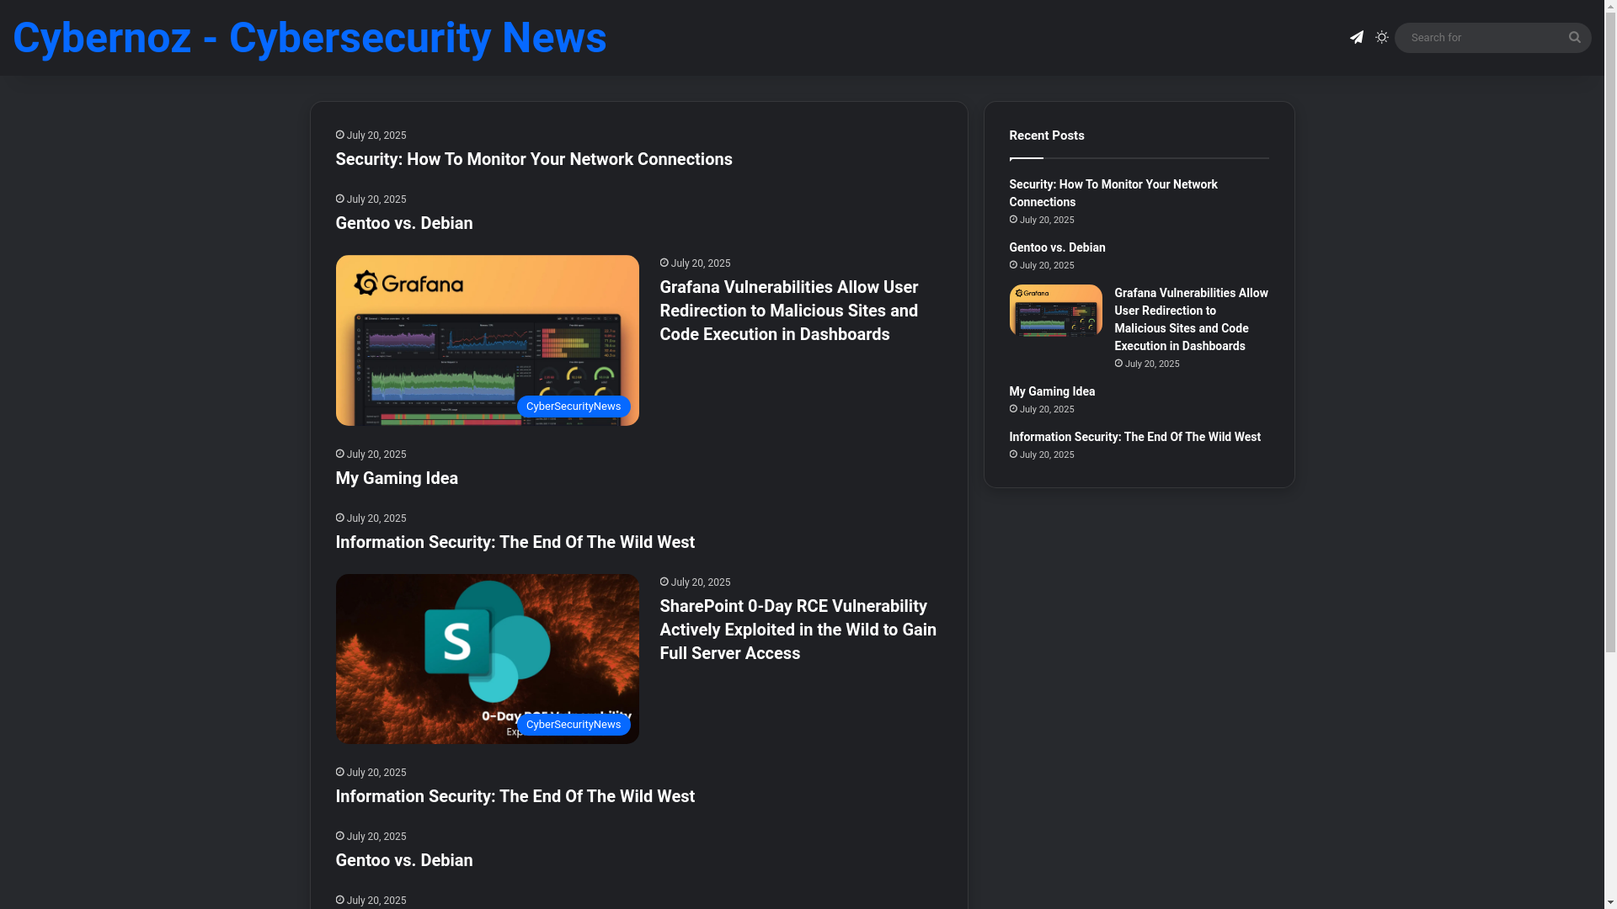Open 'Information Security' post below the SharePoint article
The width and height of the screenshot is (1617, 909).
point(515,796)
